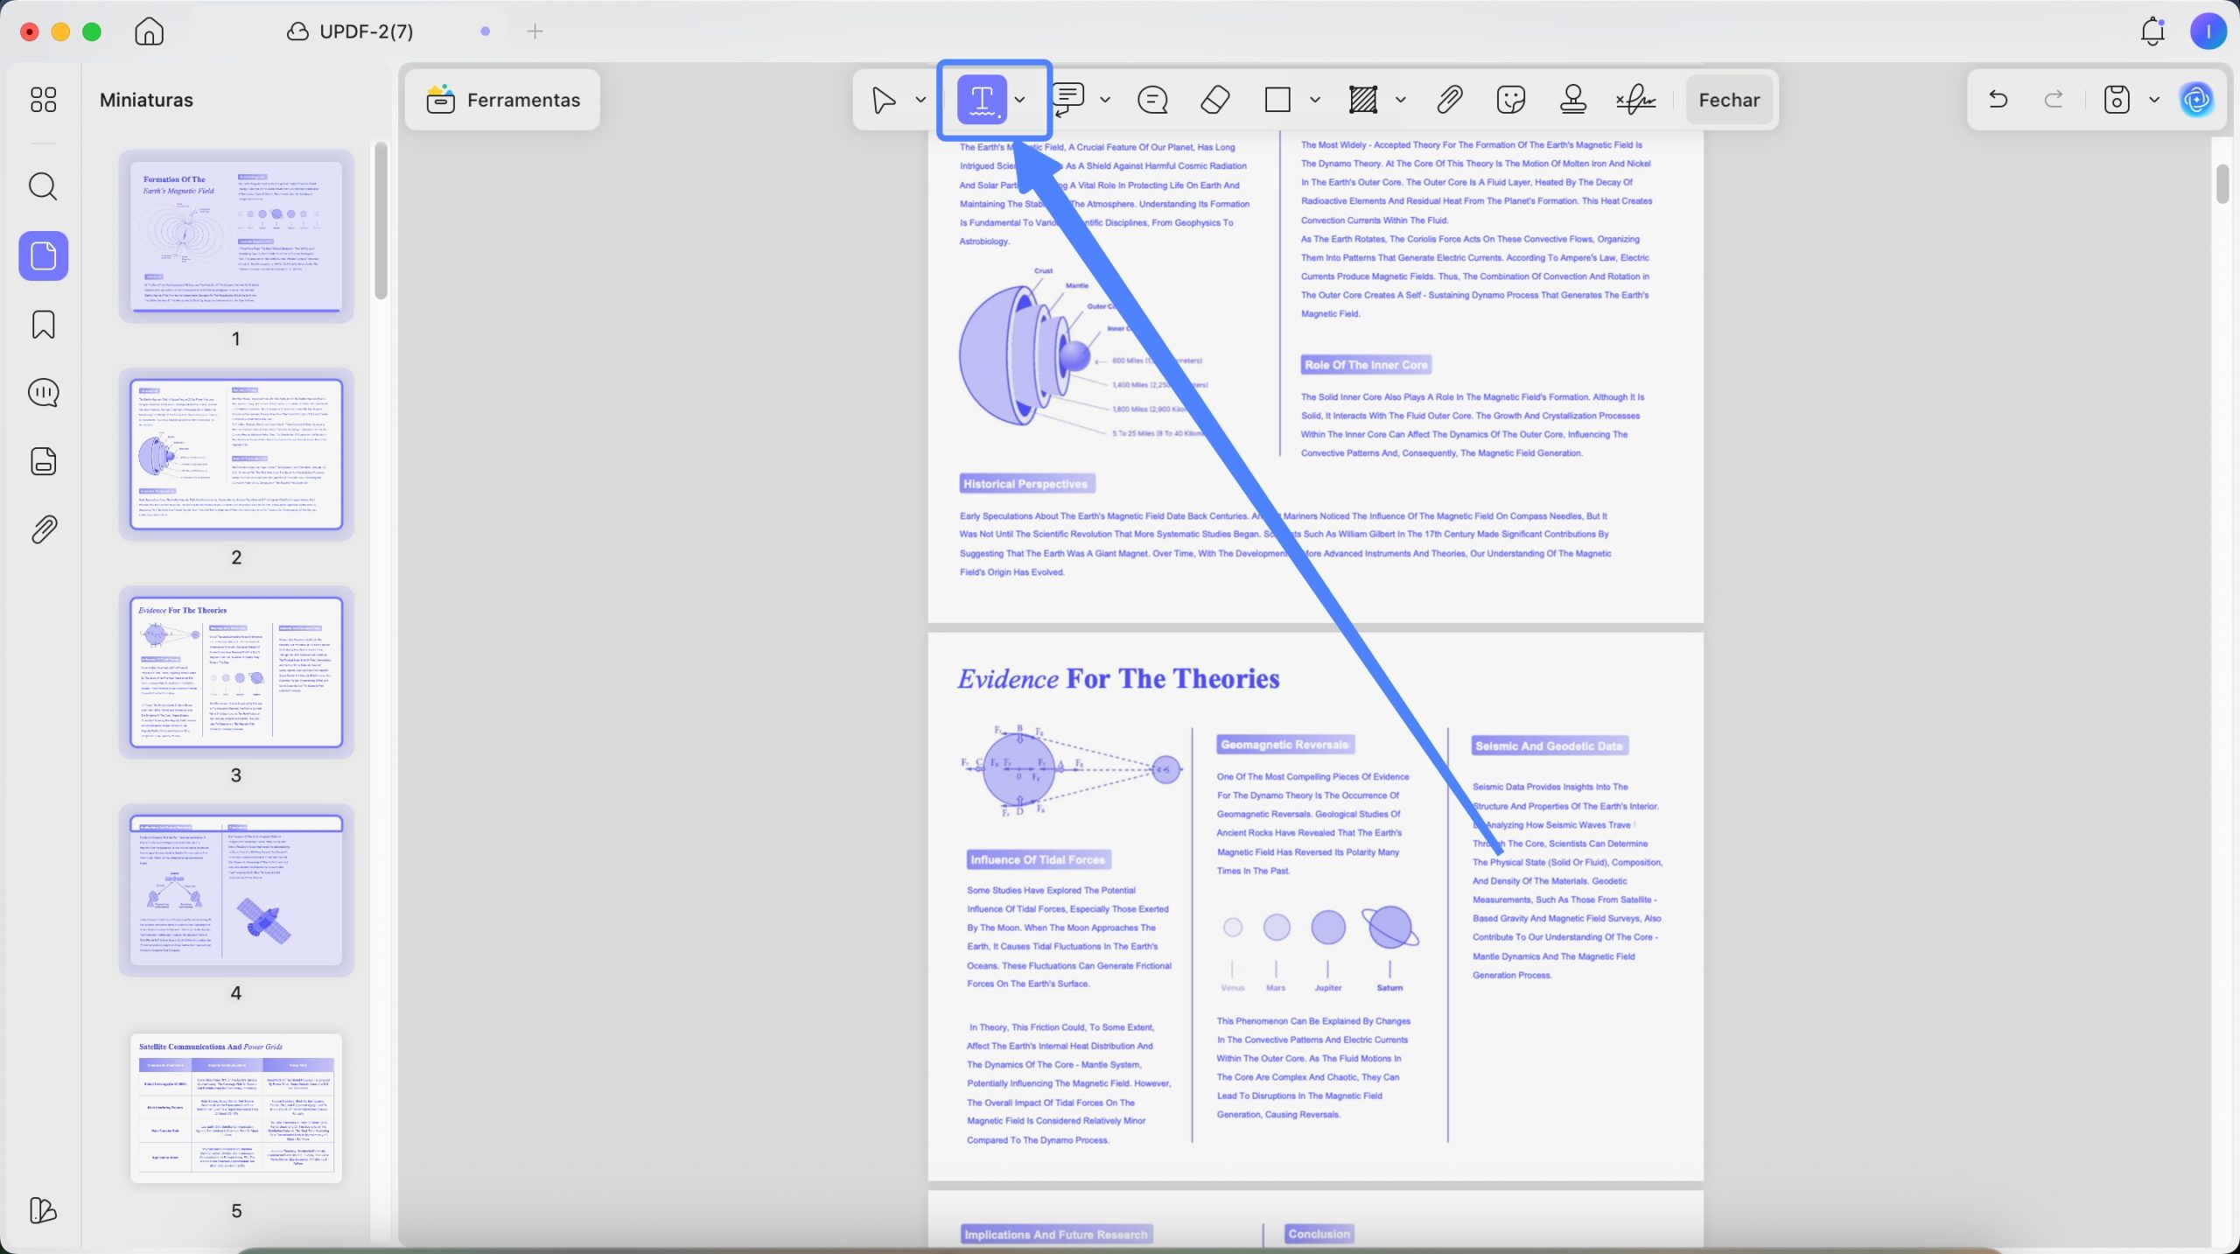2240x1254 pixels.
Task: Expand the hatched tool dropdown arrow
Action: (x=1401, y=100)
